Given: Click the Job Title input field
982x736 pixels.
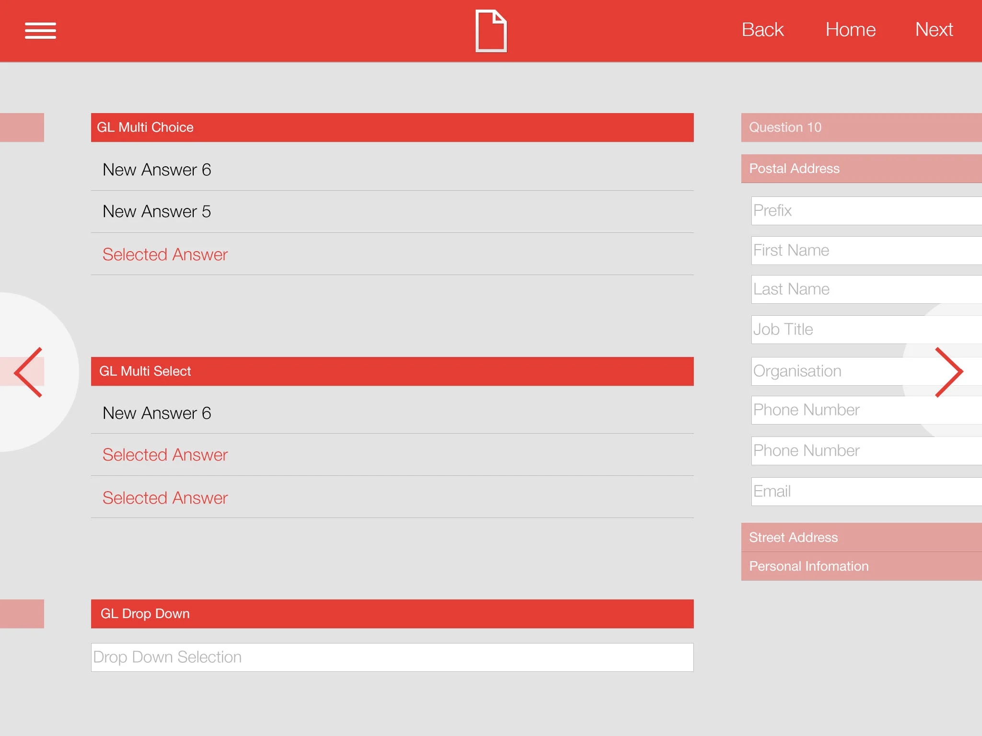Looking at the screenshot, I should (x=866, y=330).
